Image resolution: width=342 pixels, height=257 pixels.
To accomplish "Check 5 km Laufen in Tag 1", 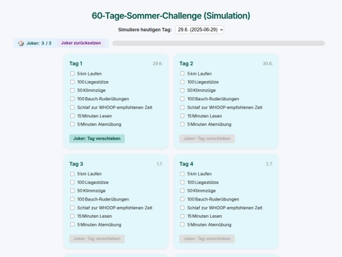I will tap(72, 74).
